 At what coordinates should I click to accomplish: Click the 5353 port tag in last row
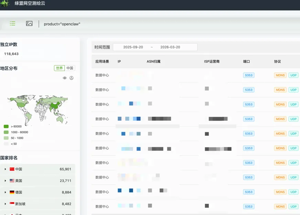coord(249,206)
